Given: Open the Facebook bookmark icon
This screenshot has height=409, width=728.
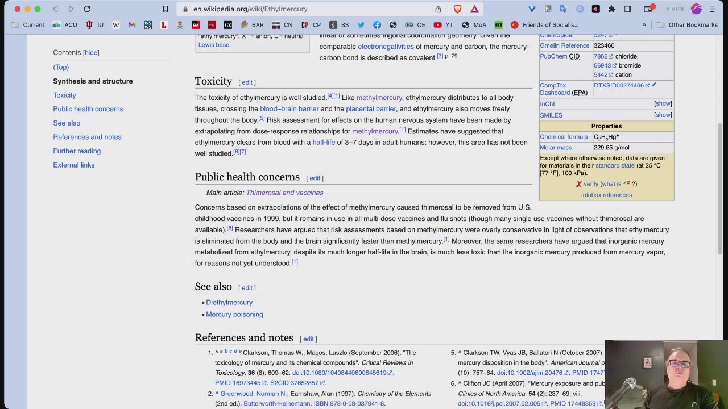Looking at the screenshot, I should click(377, 25).
